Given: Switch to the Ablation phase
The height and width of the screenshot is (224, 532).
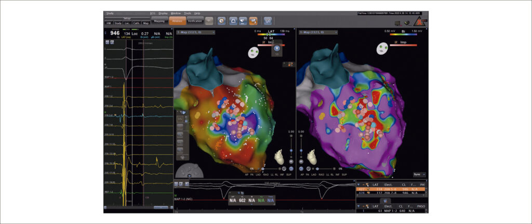Looking at the screenshot, I should [x=178, y=21].
